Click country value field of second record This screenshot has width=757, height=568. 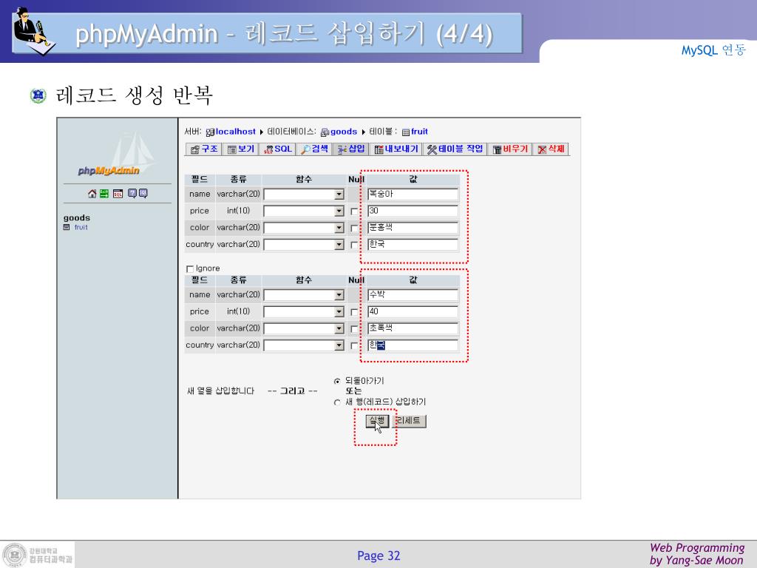[413, 345]
